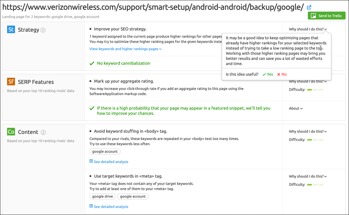This screenshot has width=349, height=215.
Task: Select the google drive keyword tag
Action: (103, 196)
